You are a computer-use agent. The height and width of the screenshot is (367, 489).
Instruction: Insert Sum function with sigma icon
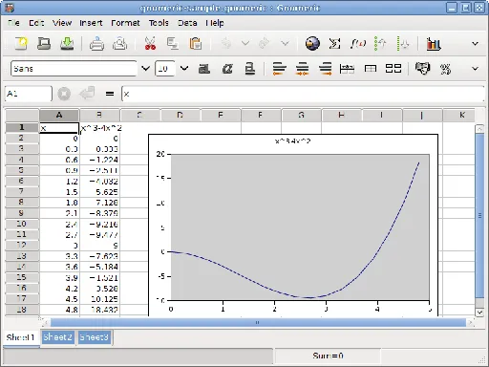334,43
